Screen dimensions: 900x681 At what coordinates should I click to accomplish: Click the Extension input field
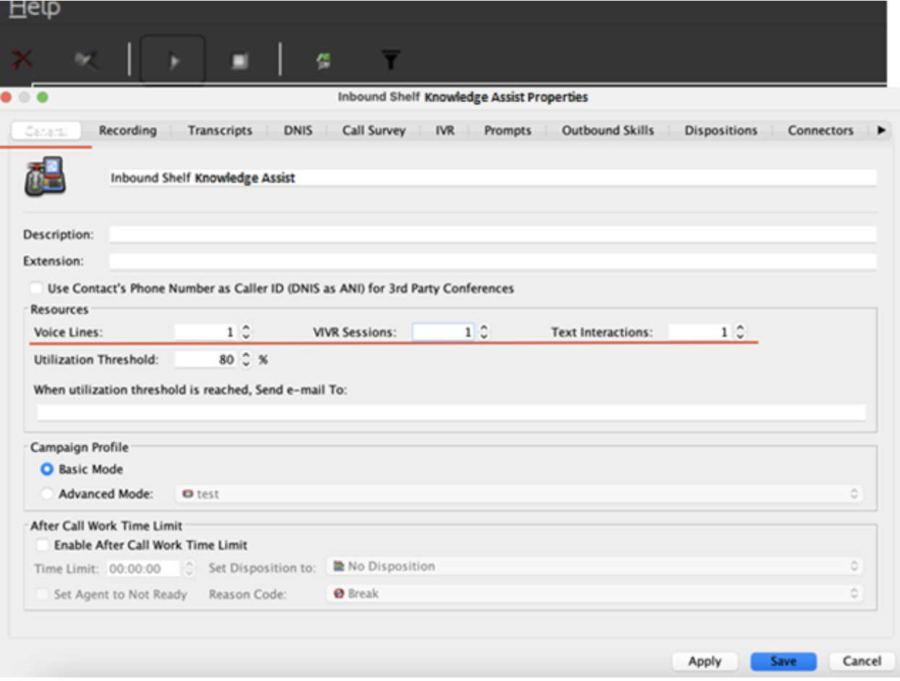click(x=493, y=260)
